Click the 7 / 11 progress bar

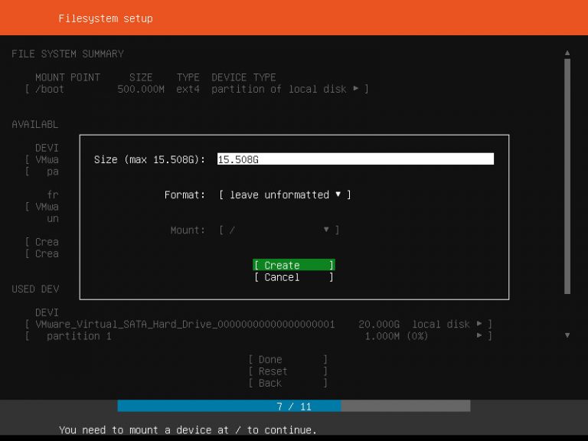tap(294, 406)
